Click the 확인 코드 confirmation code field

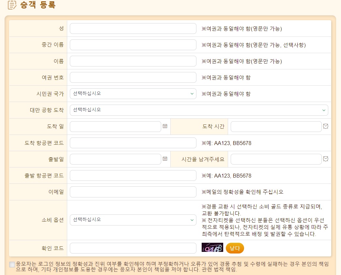tap(133, 248)
